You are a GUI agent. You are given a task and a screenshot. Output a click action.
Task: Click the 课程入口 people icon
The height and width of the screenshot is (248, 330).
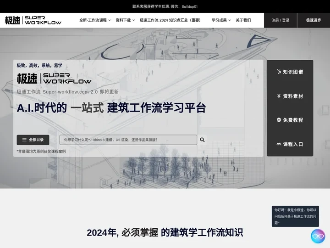click(x=279, y=144)
